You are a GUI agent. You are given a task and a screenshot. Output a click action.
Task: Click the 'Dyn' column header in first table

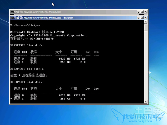tap(88, 52)
